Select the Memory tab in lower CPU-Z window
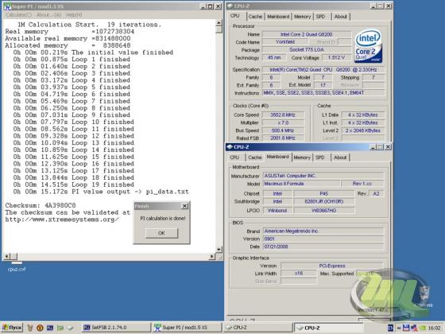The height and width of the screenshot is (334, 445). [302, 157]
